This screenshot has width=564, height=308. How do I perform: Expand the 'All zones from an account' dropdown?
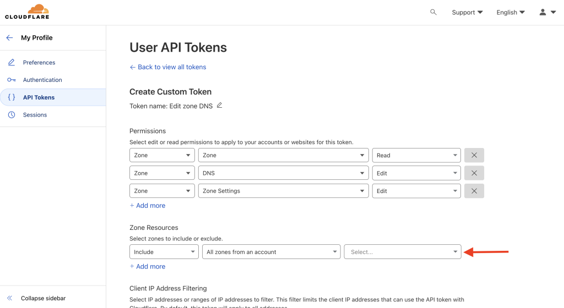pos(271,252)
